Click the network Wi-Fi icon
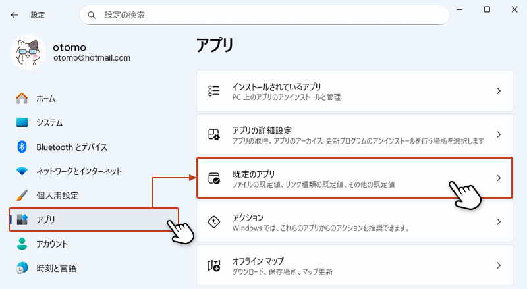The height and width of the screenshot is (289, 527). 22,171
